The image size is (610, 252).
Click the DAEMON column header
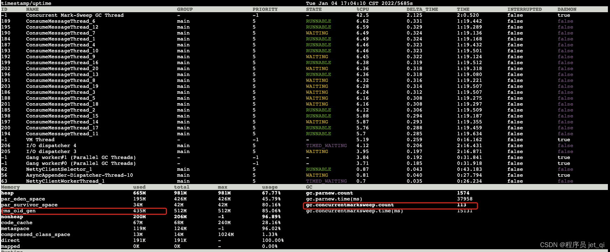point(567,9)
